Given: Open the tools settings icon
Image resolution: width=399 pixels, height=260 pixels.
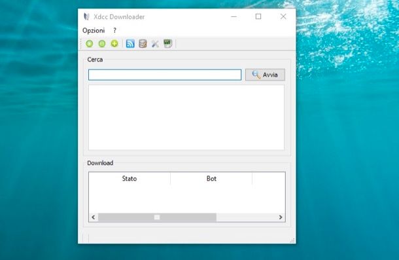Looking at the screenshot, I should (x=155, y=44).
